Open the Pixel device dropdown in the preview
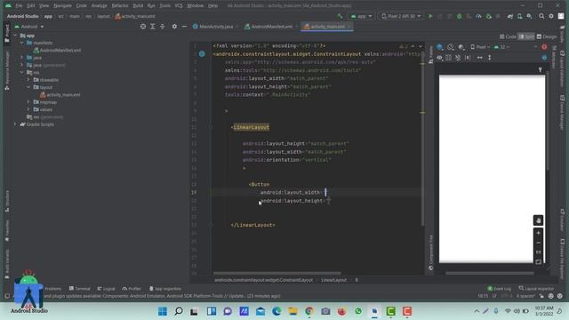 [480, 47]
